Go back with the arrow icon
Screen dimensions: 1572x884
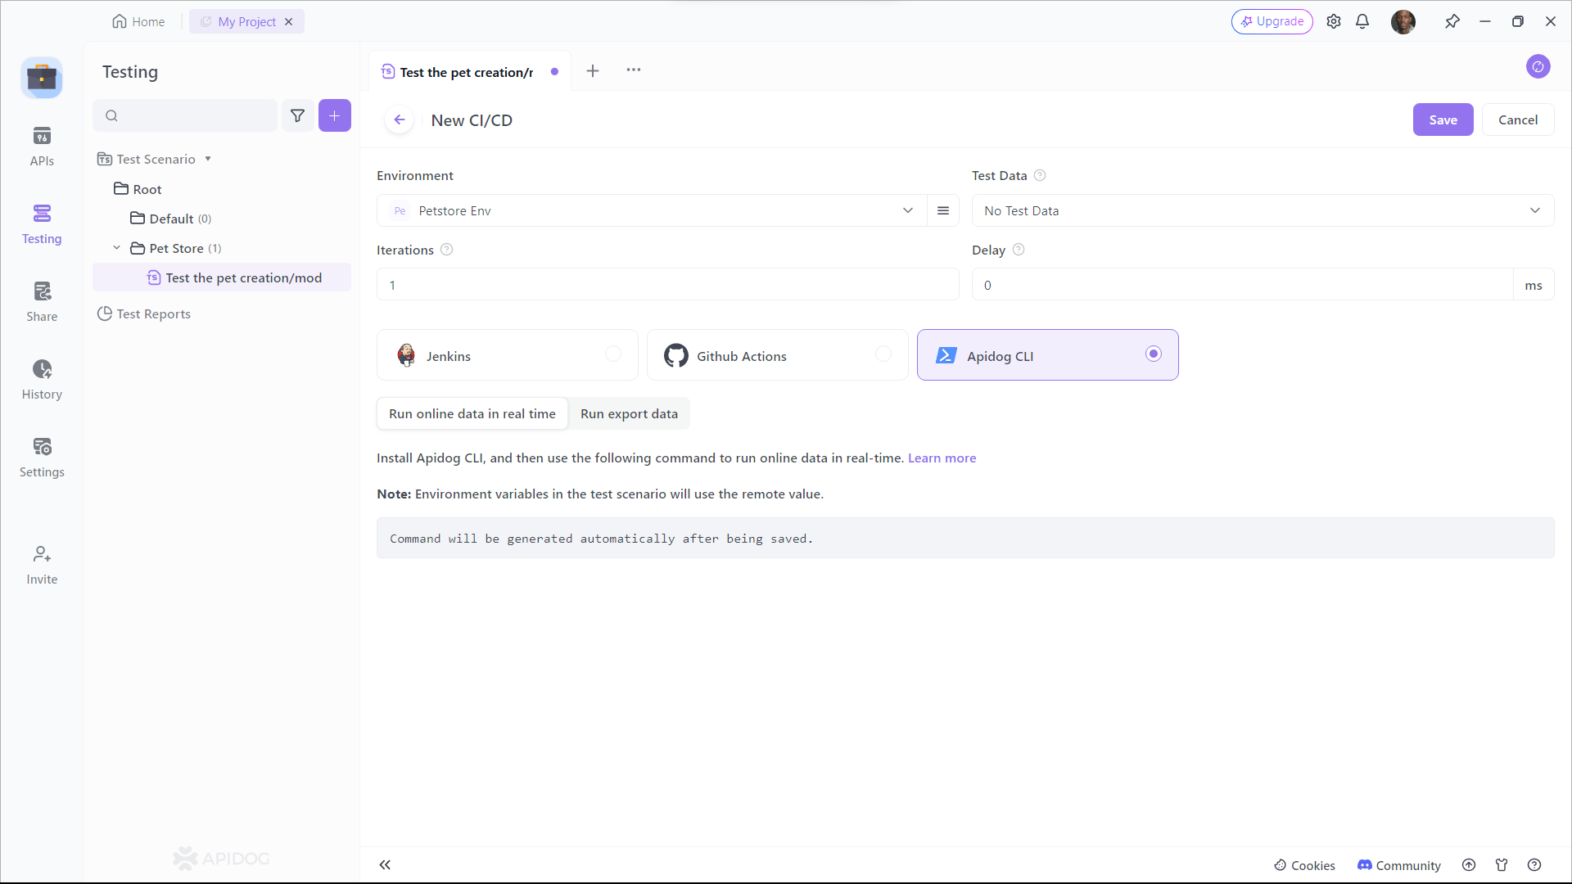pos(399,120)
